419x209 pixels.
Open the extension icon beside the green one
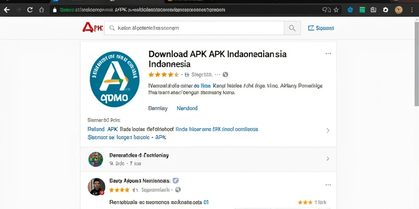click(374, 10)
